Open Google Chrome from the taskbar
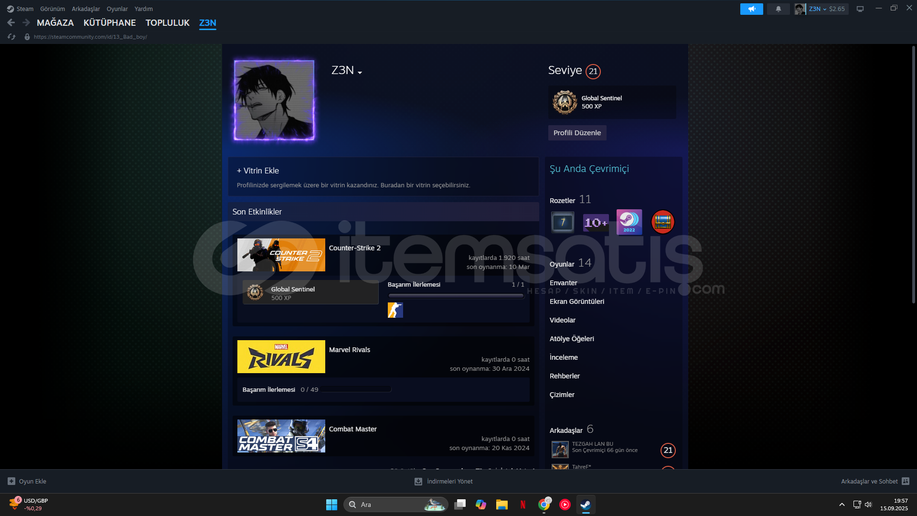This screenshot has width=917, height=516. (x=544, y=505)
